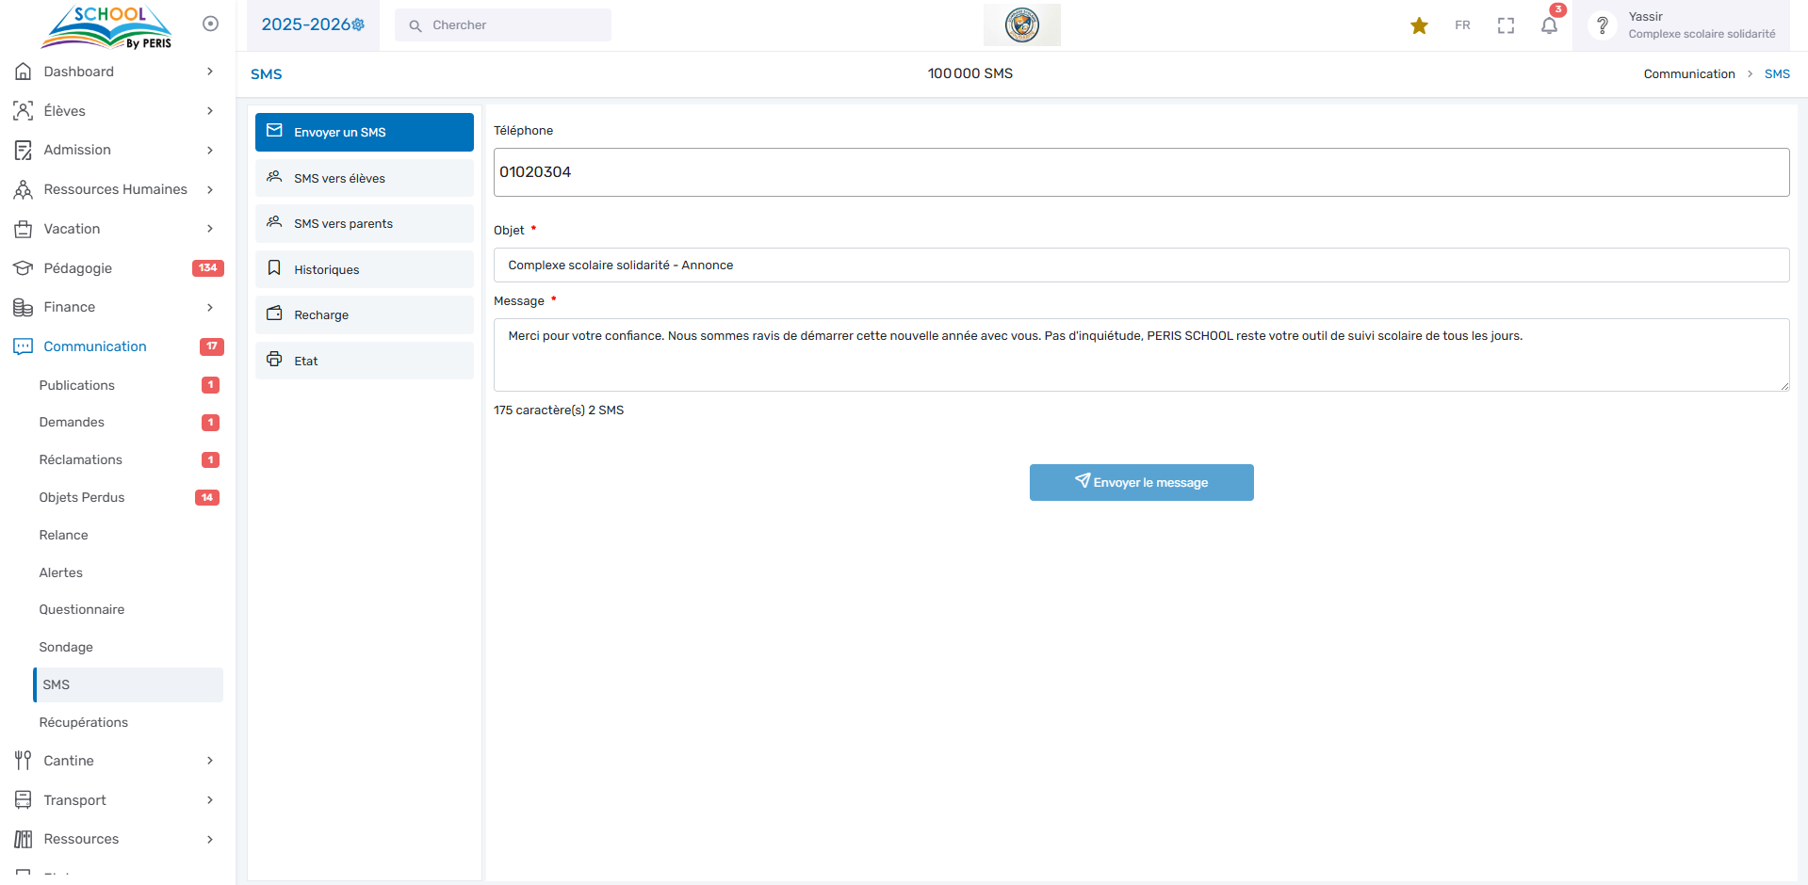Enter fullscreen mode via the top bar icon
Viewport: 1808px width, 885px height.
1506,25
